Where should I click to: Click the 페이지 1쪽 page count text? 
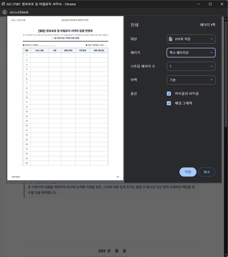[208, 25]
